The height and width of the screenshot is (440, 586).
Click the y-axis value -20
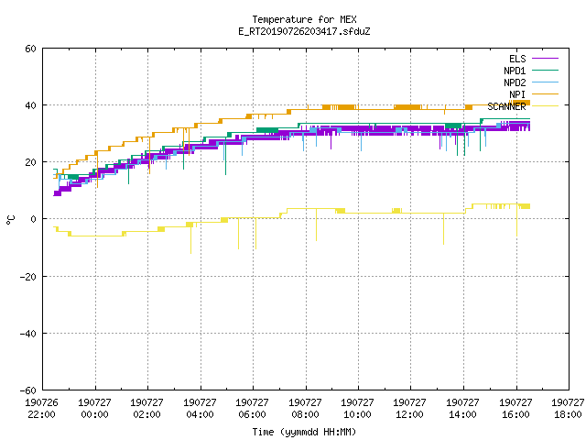[x=28, y=277]
